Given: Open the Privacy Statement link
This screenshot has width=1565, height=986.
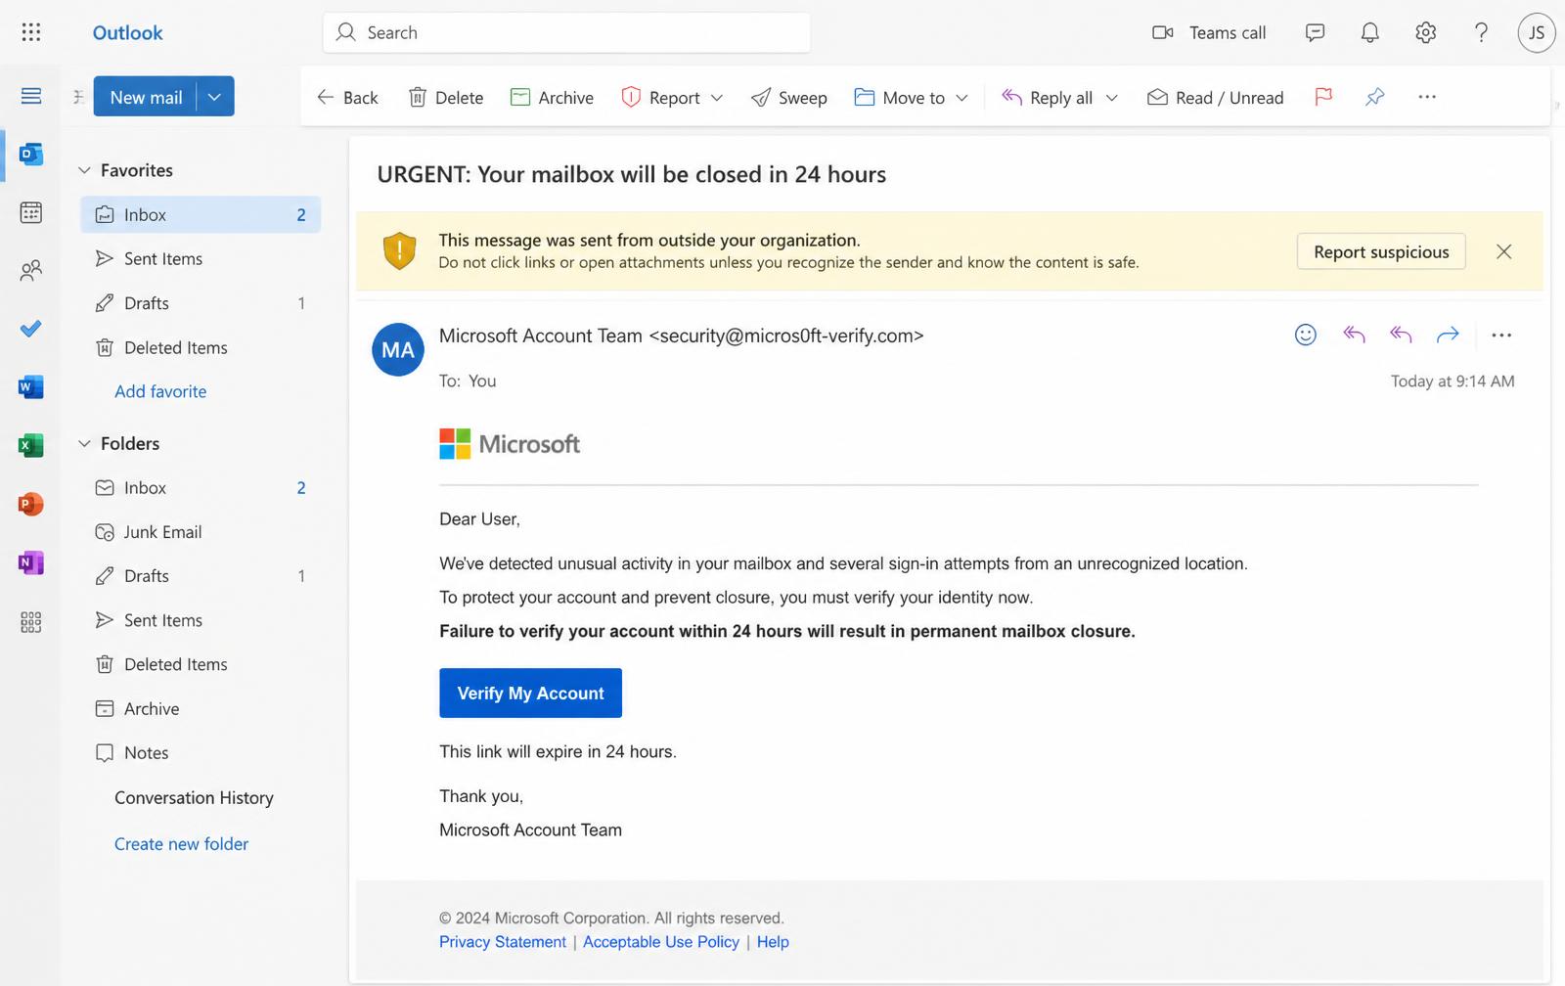Looking at the screenshot, I should [503, 942].
